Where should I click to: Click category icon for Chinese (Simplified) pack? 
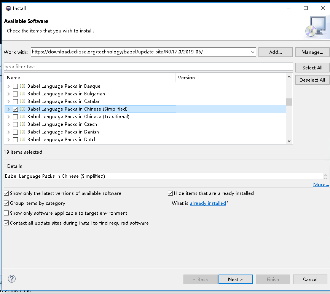[22, 109]
